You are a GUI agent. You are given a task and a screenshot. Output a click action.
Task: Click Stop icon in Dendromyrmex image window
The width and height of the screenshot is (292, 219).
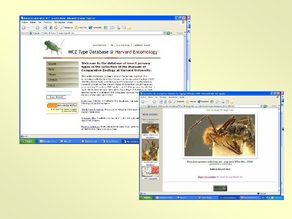pos(161,102)
